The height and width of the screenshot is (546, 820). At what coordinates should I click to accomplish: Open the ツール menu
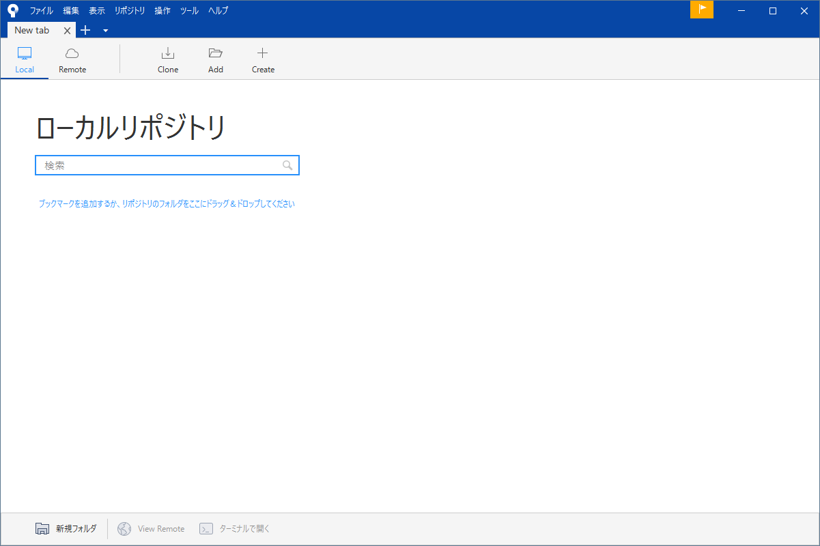tap(189, 10)
